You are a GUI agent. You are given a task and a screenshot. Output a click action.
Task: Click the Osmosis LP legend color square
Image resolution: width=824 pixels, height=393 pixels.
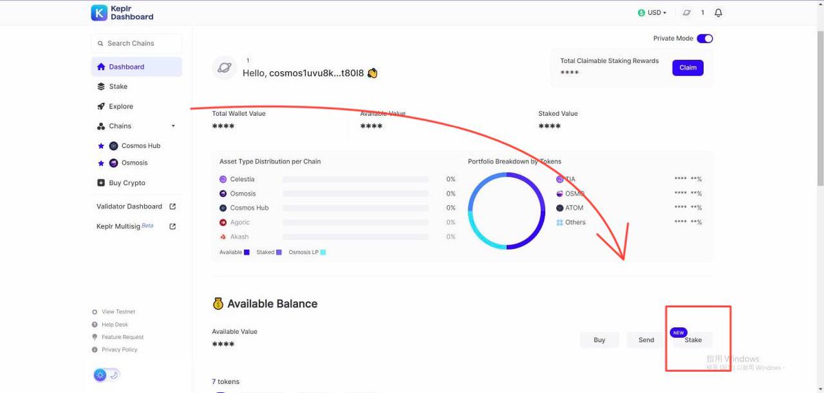pyautogui.click(x=323, y=252)
